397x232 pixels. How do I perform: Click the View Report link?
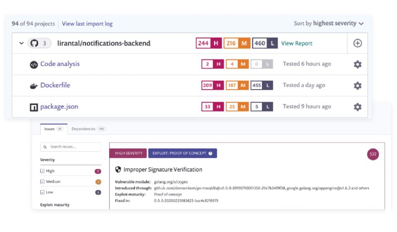pos(297,44)
